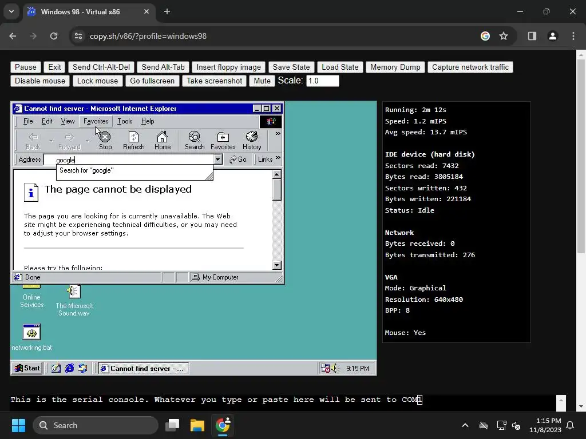Click the Back arrow in Internet Explorer toolbar

point(33,141)
